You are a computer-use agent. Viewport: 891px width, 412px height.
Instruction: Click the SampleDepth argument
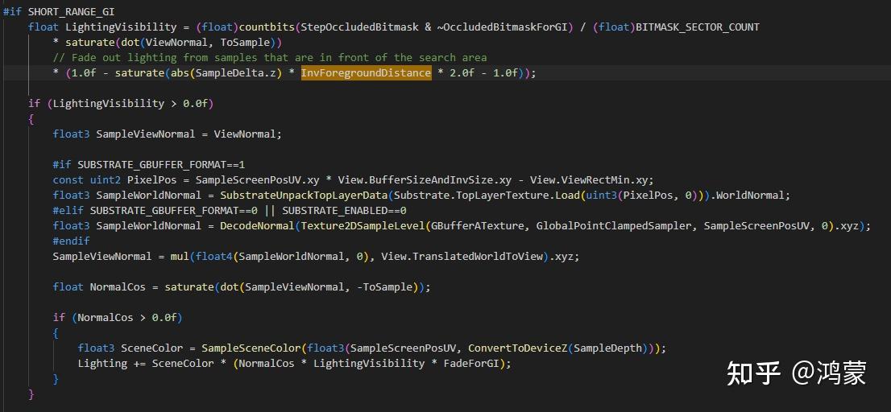(x=607, y=348)
